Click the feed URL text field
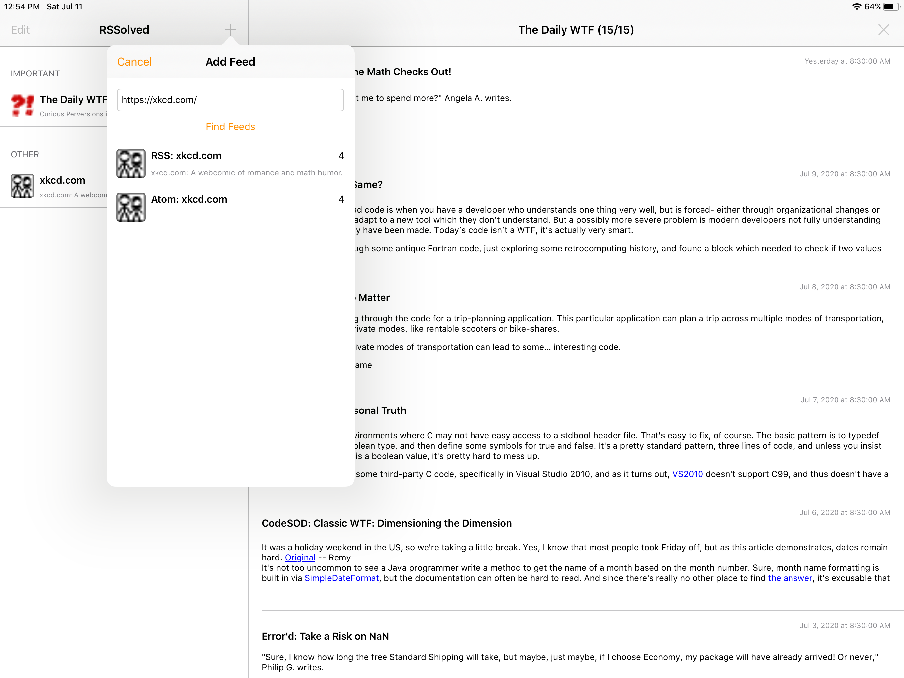Screen dimensions: 904x678 point(230,100)
